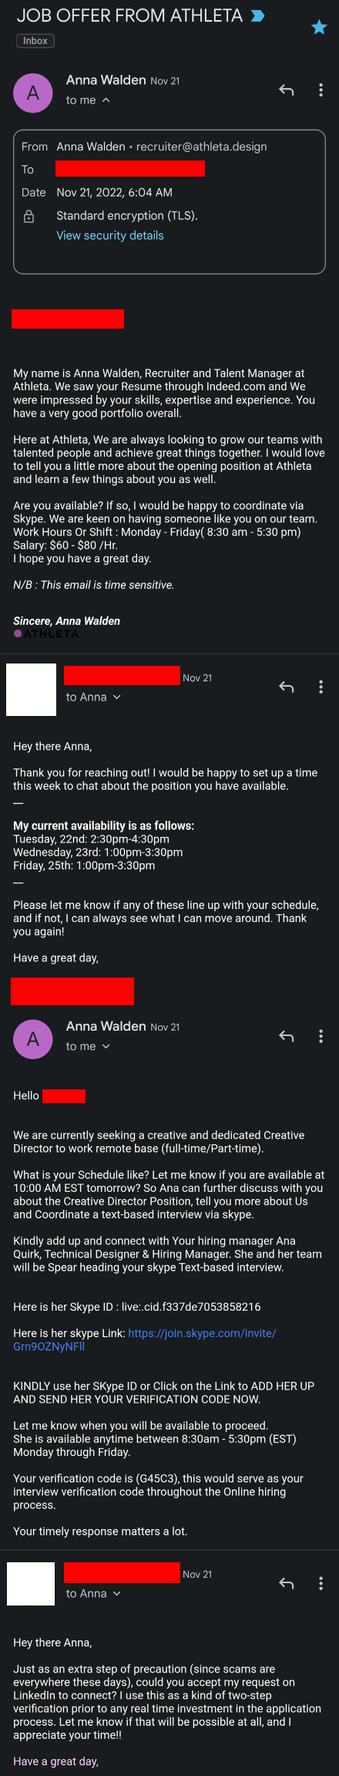Open View security details link
The image size is (339, 1776).
click(110, 235)
